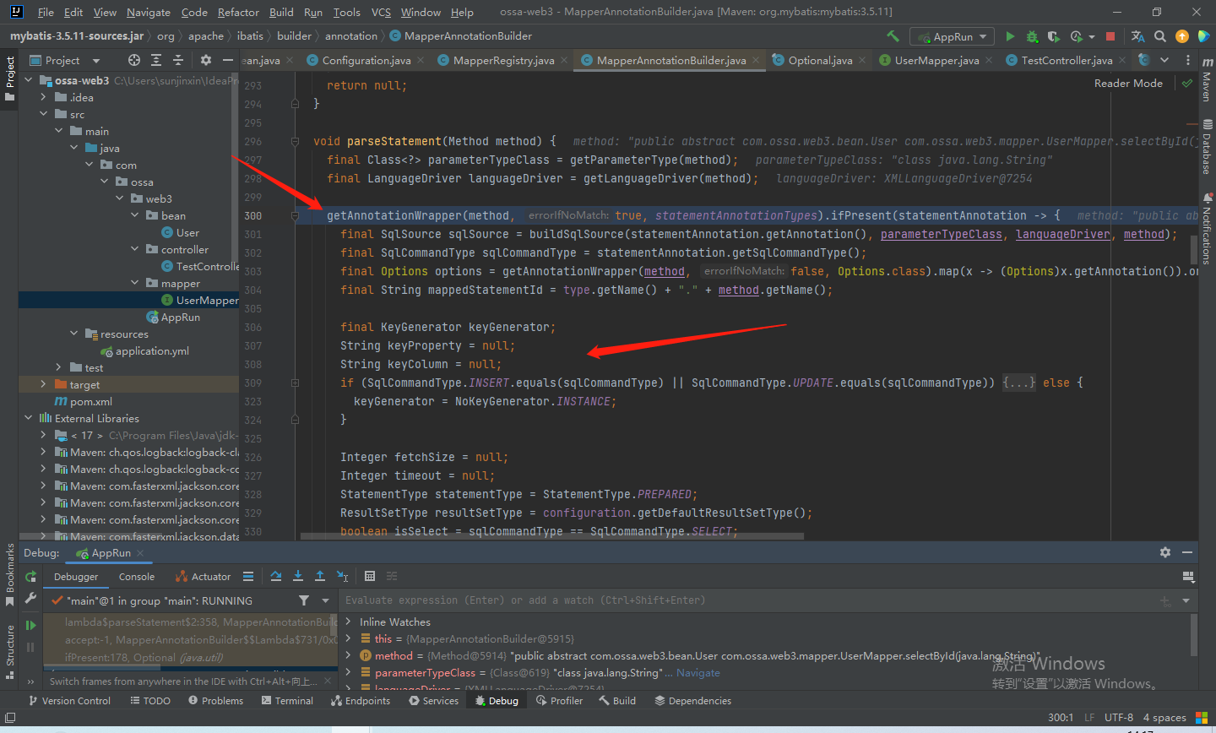Viewport: 1216px width, 733px height.
Task: Click the editor horizontal scrollbar
Action: (x=552, y=535)
